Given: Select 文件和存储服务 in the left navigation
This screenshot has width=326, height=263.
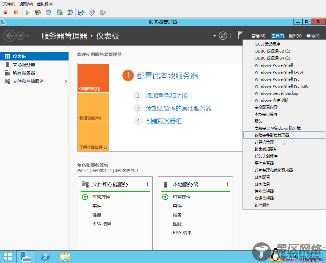Looking at the screenshot, I should pyautogui.click(x=34, y=81).
